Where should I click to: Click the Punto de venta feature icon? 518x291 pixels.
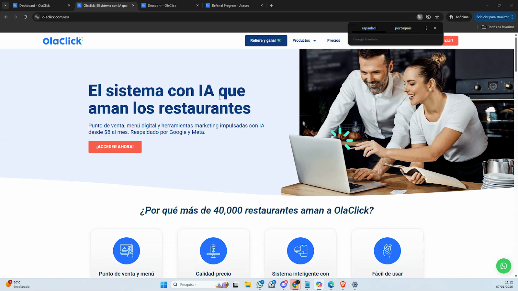(126, 251)
